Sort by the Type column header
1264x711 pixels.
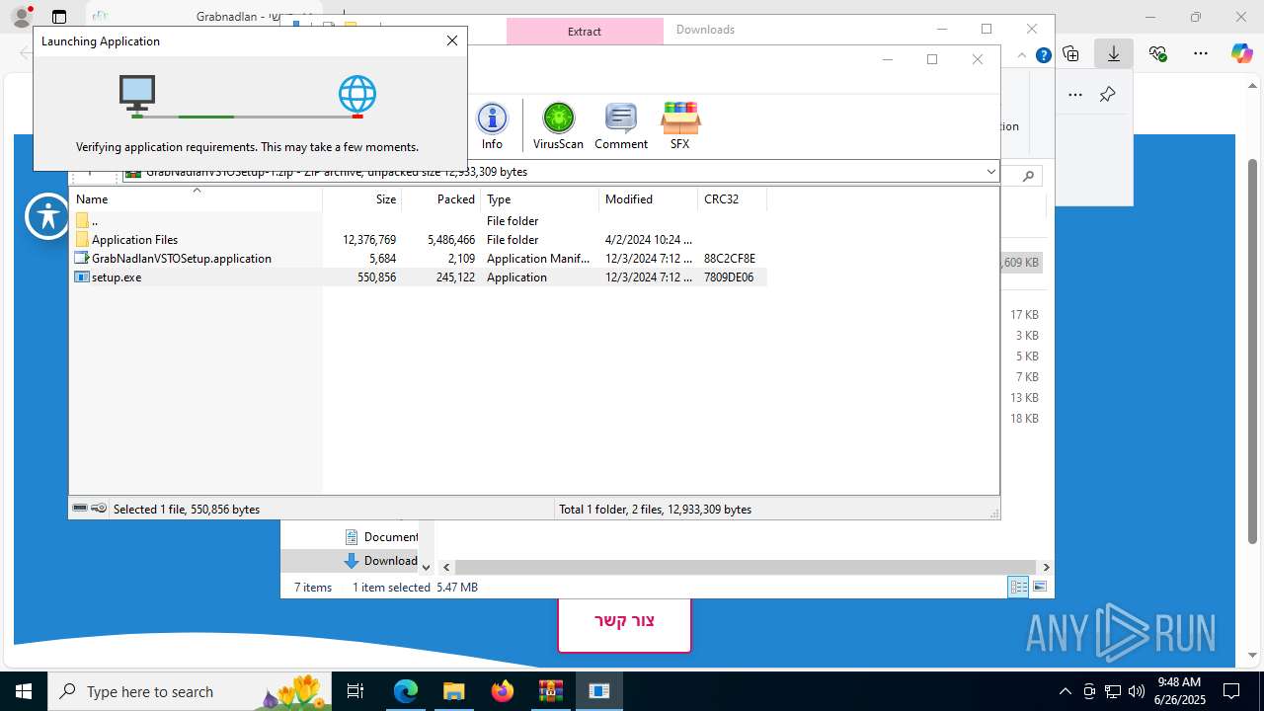540,199
